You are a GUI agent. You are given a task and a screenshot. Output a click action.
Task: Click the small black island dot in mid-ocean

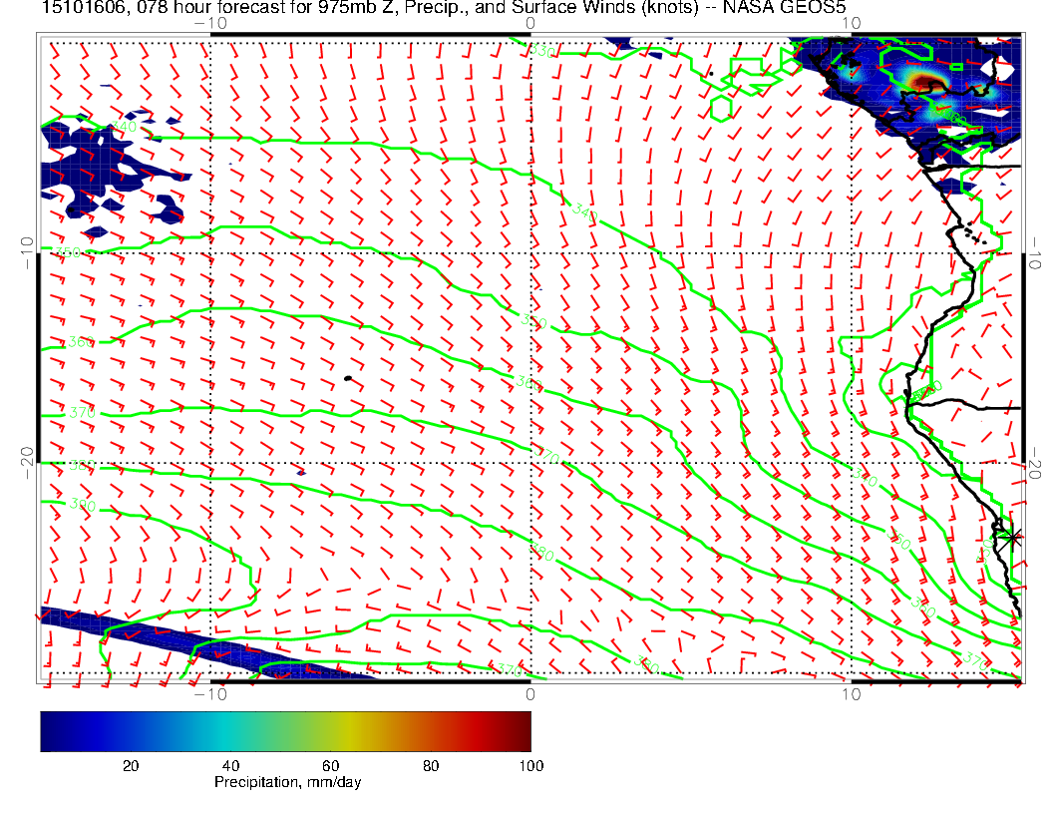[347, 378]
